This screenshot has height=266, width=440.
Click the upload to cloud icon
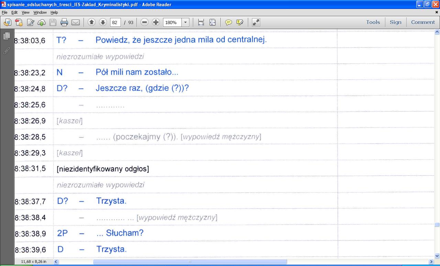(x=42, y=22)
